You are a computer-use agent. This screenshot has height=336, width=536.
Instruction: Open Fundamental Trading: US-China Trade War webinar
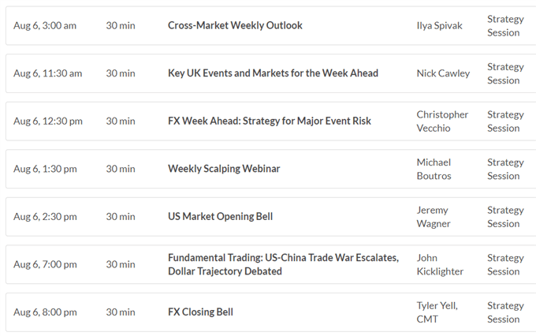point(284,264)
